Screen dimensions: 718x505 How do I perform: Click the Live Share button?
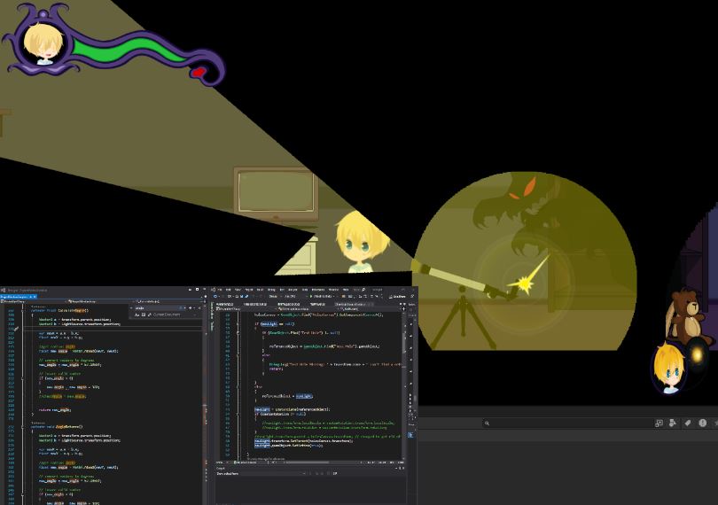coord(397,297)
